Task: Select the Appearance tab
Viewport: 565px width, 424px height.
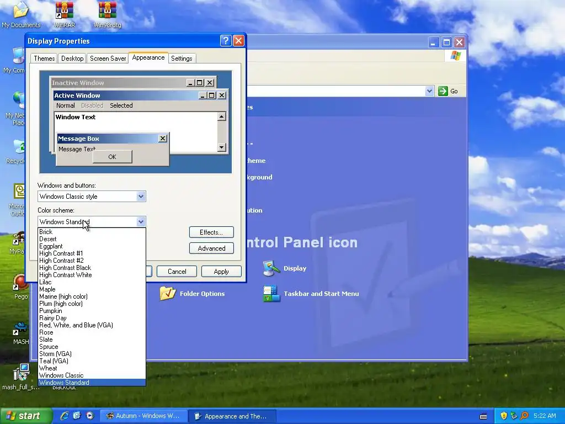Action: pyautogui.click(x=148, y=57)
